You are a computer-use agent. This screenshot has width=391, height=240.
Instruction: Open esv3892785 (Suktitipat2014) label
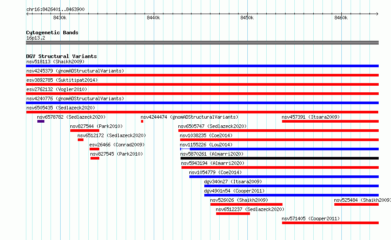62,80
